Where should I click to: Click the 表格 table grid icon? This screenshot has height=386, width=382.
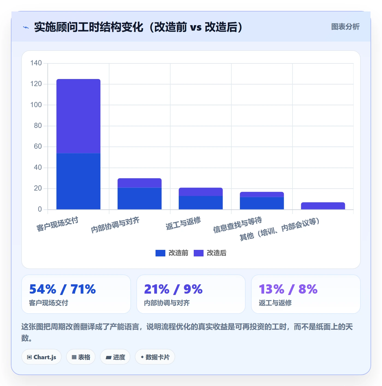point(74,357)
